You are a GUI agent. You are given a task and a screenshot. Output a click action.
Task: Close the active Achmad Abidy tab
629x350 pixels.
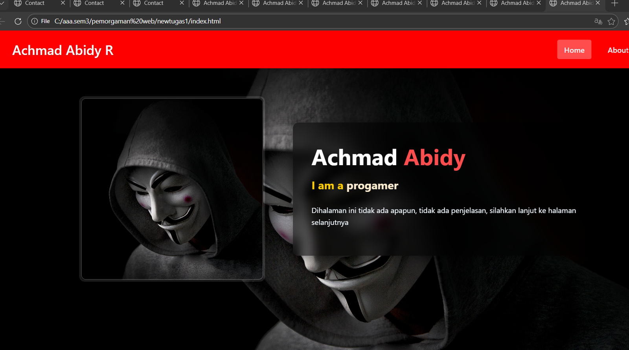598,3
